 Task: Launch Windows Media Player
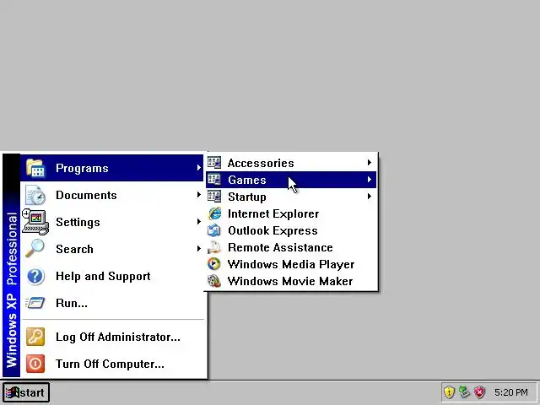[x=291, y=264]
